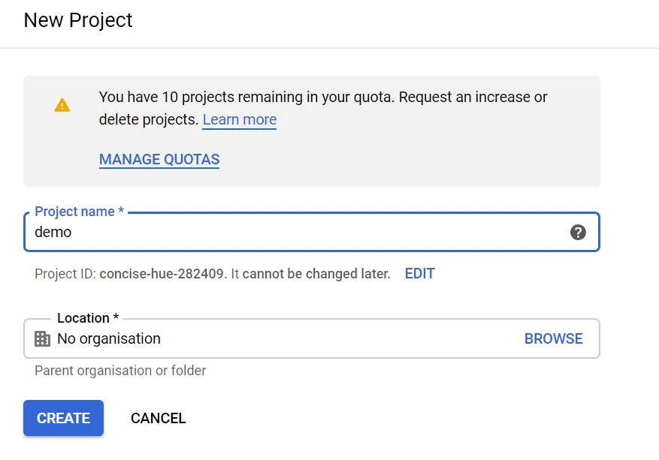The height and width of the screenshot is (460, 659).
Task: Open the Learn more link
Action: click(240, 119)
